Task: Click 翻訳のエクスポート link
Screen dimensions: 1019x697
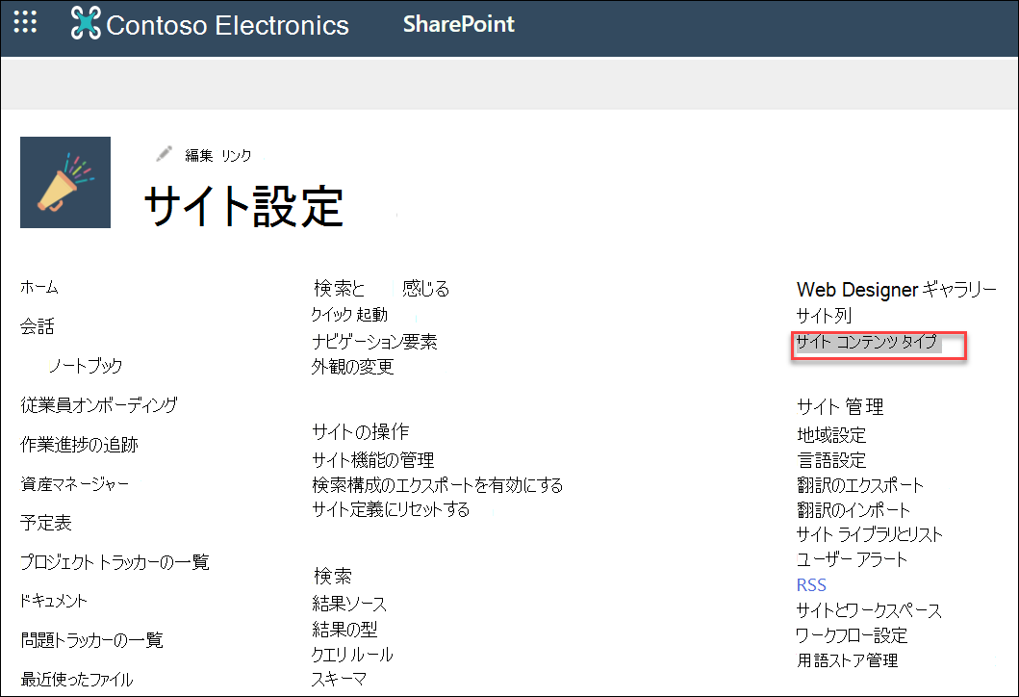Action: click(860, 485)
